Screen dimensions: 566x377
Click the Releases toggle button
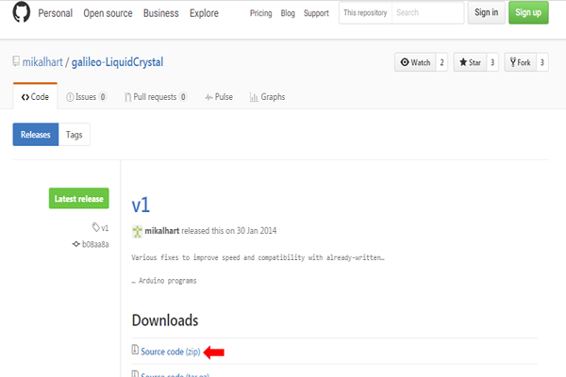pyautogui.click(x=36, y=135)
